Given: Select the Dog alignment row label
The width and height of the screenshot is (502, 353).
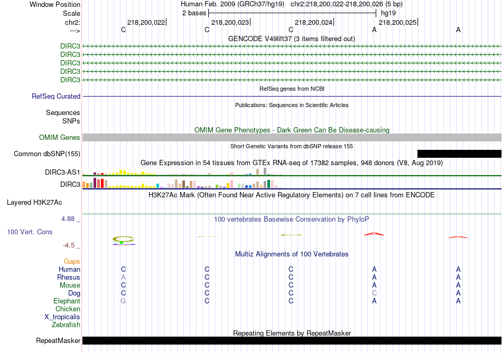Looking at the screenshot, I should click(75, 293).
